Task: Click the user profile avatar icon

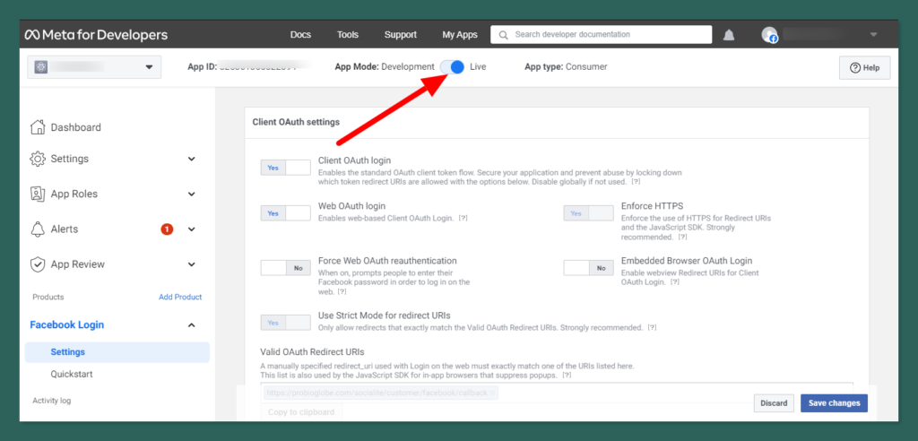Action: point(769,35)
